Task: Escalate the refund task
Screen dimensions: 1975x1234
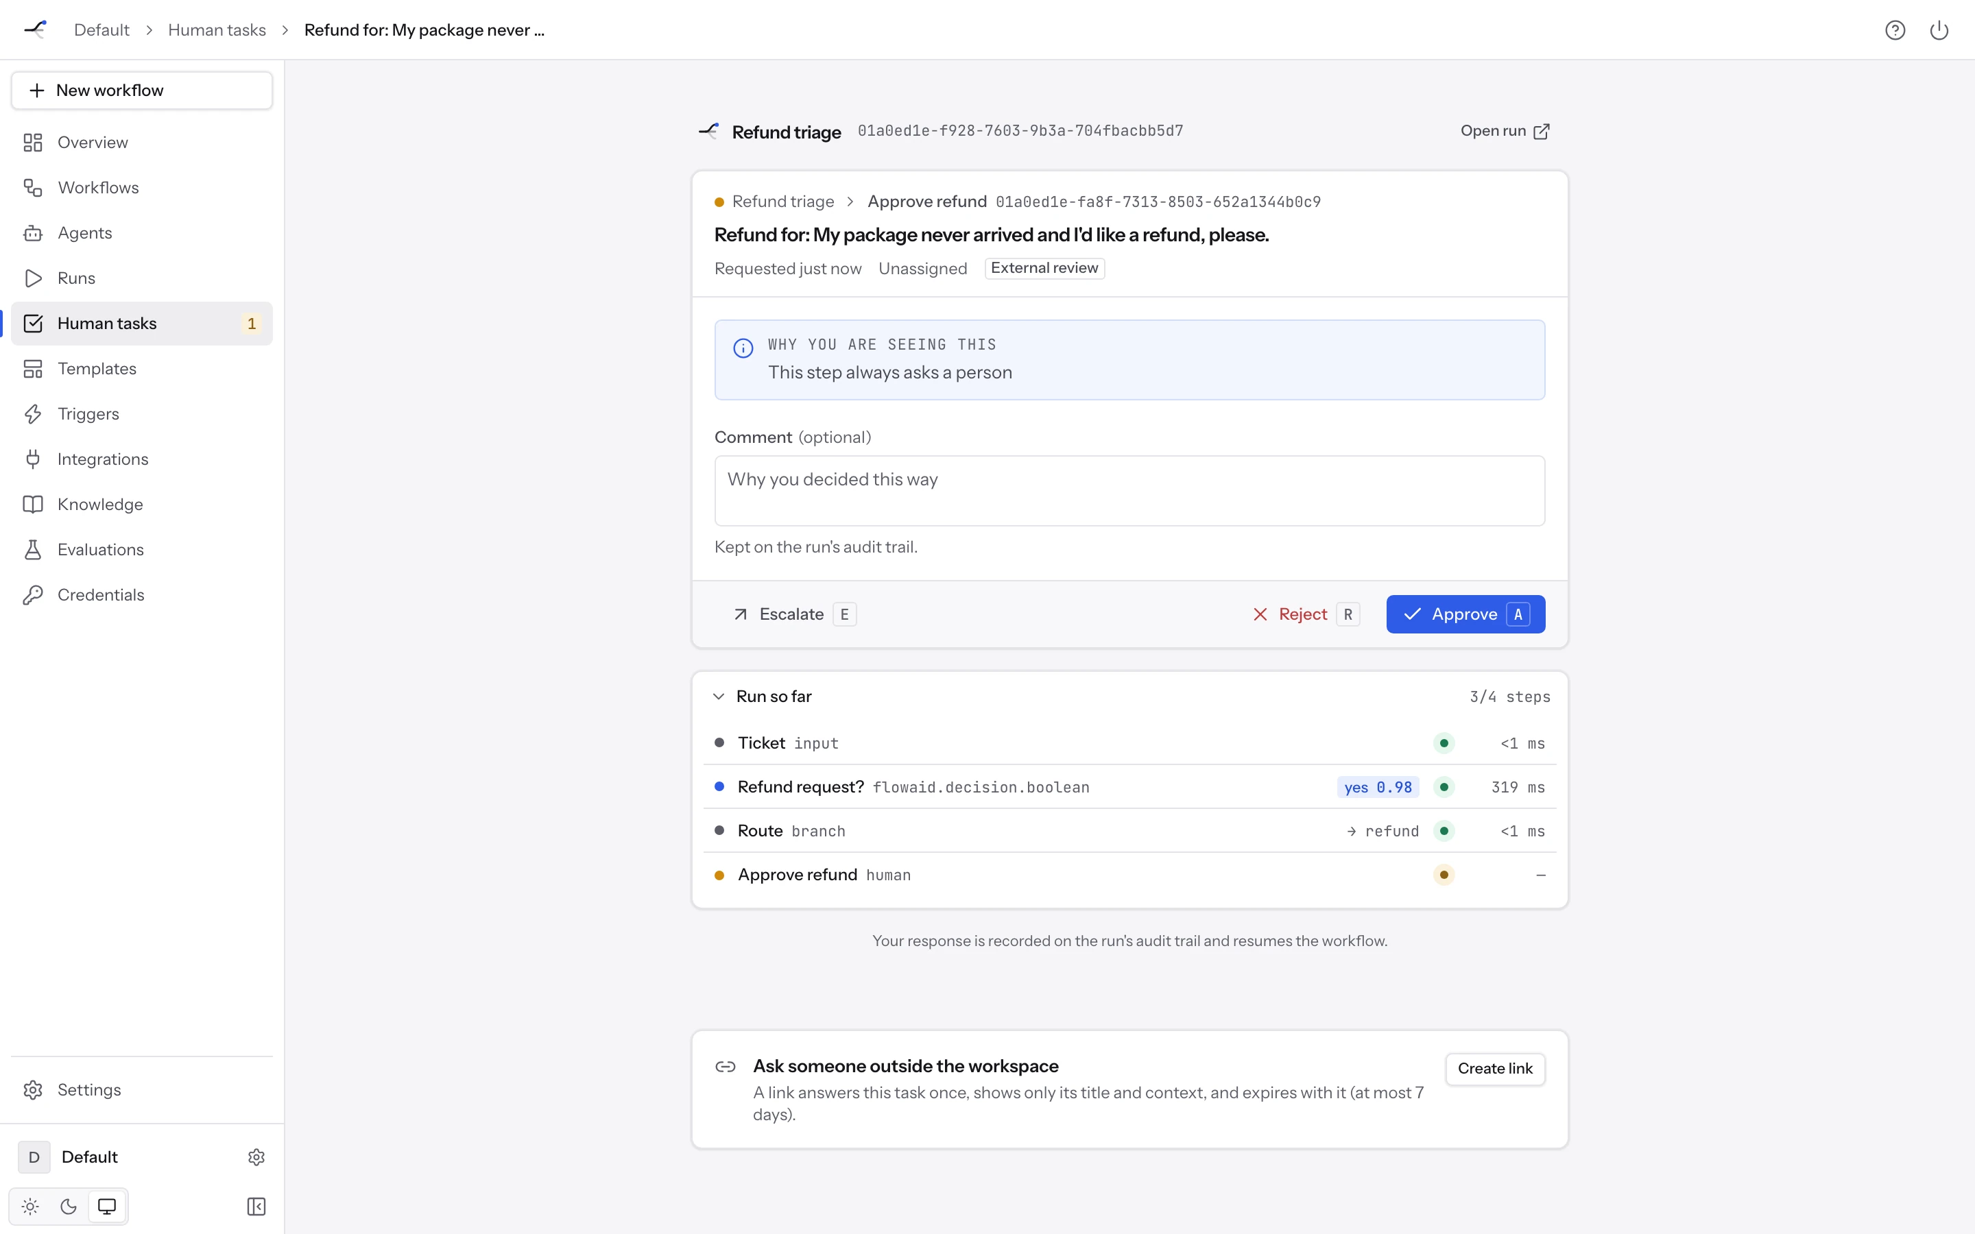Action: [x=794, y=614]
